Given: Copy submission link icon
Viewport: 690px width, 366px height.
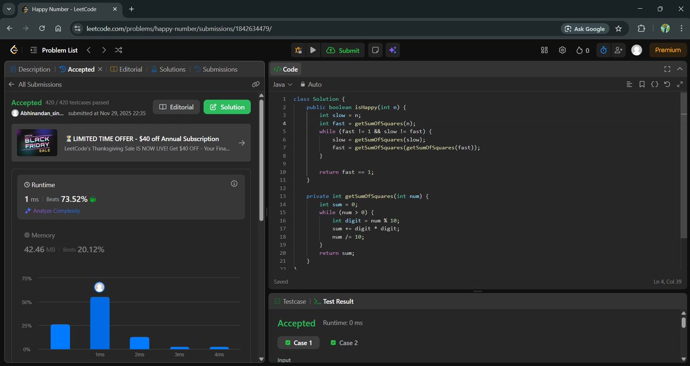Looking at the screenshot, I should (256, 84).
